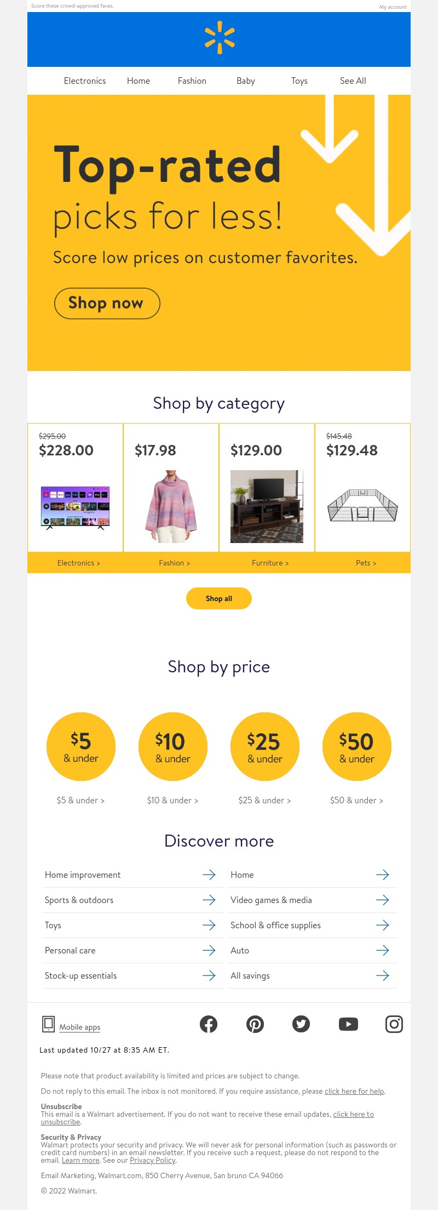Open the Twitter icon link
The image size is (438, 1222).
click(301, 1024)
